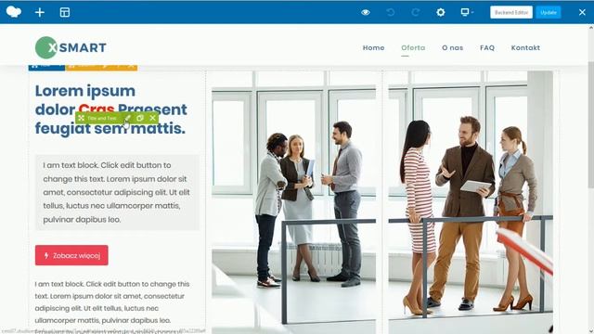Image resolution: width=594 pixels, height=334 pixels.
Task: Open the templates panel icon
Action: pyautogui.click(x=65, y=12)
